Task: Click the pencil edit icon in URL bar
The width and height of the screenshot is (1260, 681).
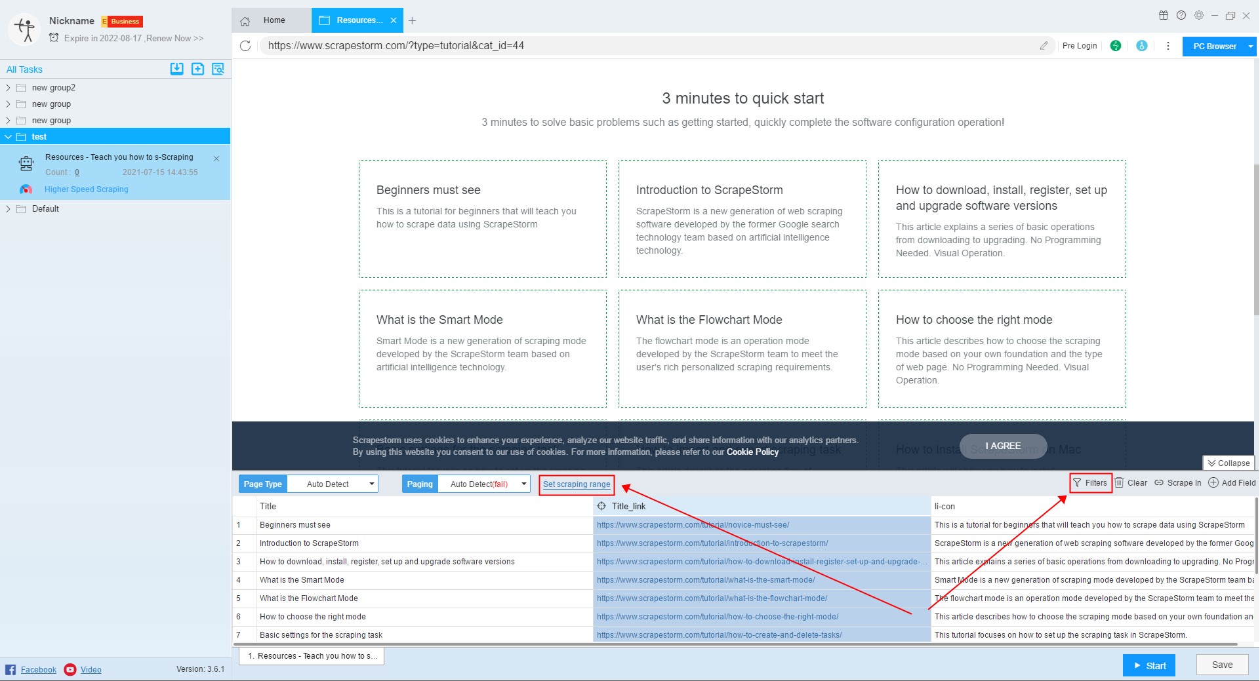Action: coord(1044,46)
